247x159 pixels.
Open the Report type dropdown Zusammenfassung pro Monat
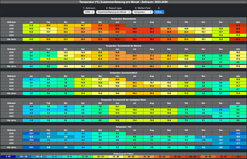(114, 12)
